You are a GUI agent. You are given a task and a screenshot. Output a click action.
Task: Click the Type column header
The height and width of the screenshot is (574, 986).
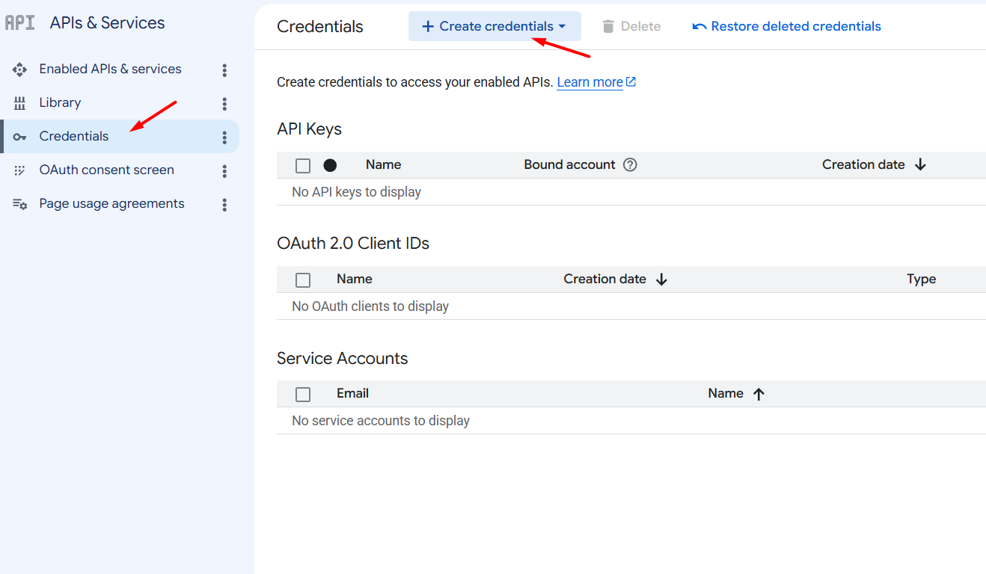922,279
